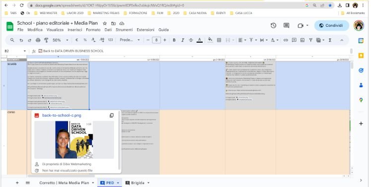The image size is (371, 187).
Task: Open fill color picker
Action: point(210,40)
